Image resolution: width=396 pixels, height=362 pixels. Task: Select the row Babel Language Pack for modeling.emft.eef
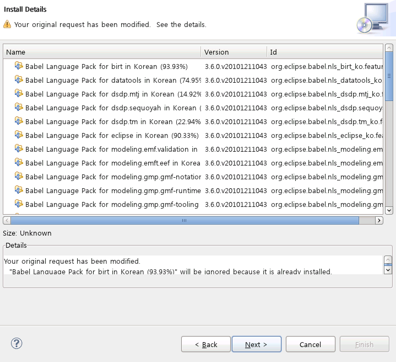pyautogui.click(x=193, y=163)
